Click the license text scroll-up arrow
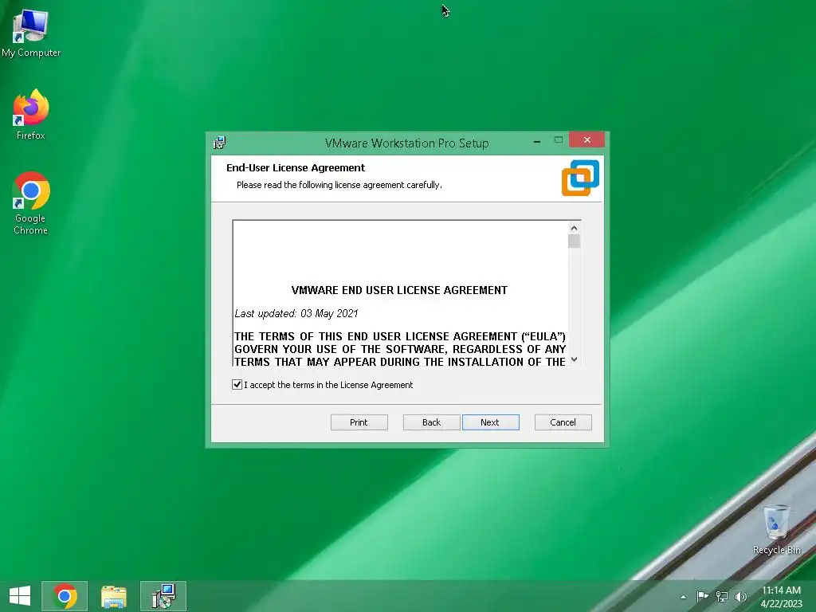The height and width of the screenshot is (612, 816). pos(574,228)
